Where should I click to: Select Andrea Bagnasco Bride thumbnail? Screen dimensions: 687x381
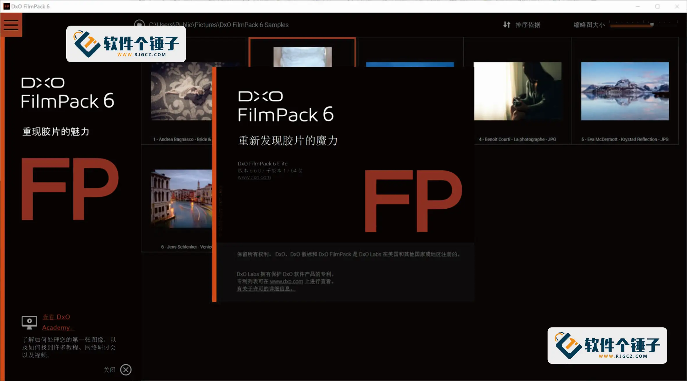pos(181,91)
